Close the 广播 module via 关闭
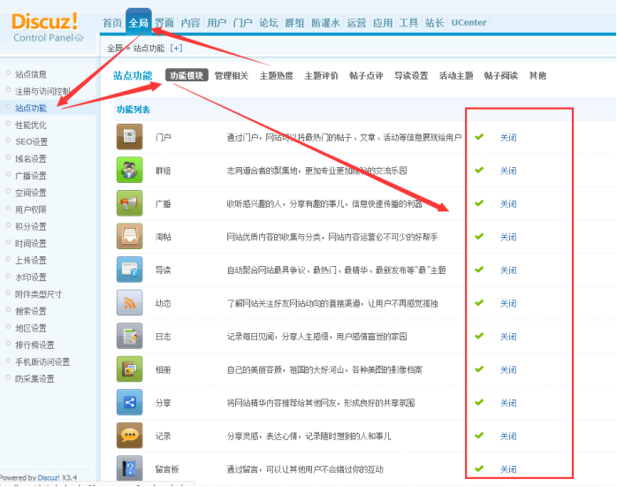 [x=508, y=204]
